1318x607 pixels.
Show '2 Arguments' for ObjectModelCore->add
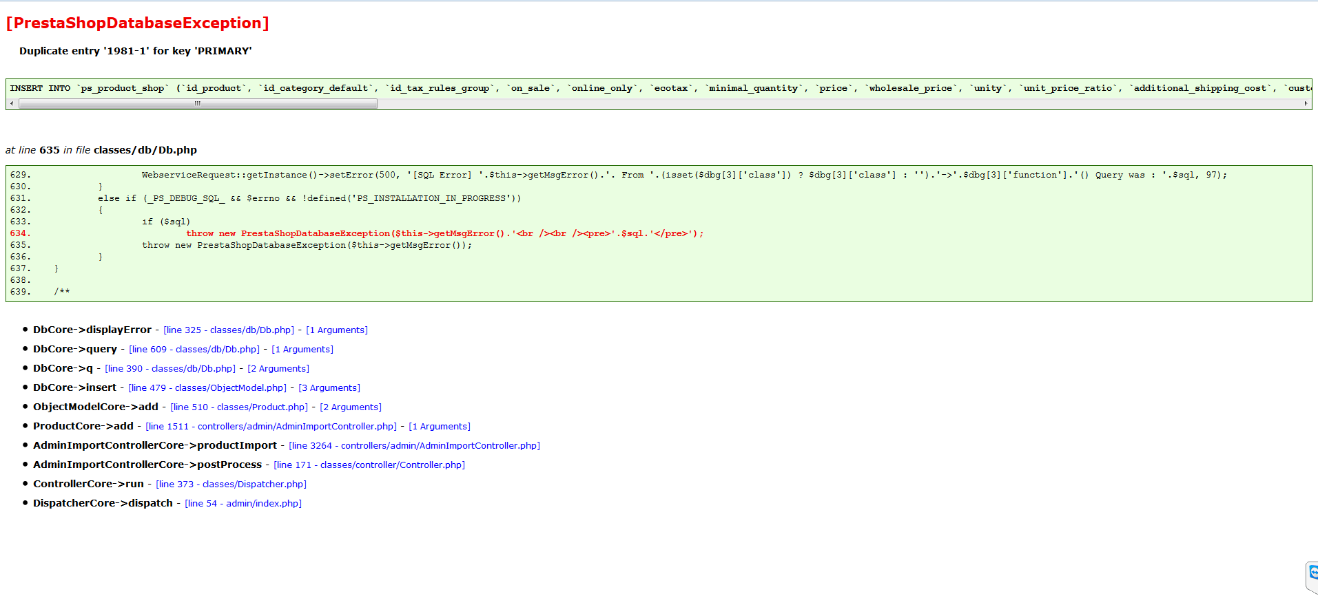(x=351, y=407)
